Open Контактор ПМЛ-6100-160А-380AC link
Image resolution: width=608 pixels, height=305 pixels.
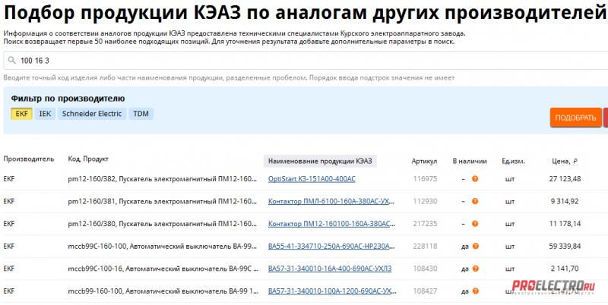(331, 201)
